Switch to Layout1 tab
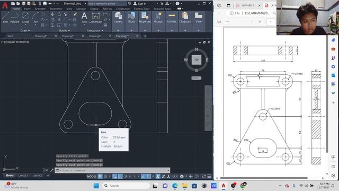This screenshot has height=191, width=339. coord(23,176)
